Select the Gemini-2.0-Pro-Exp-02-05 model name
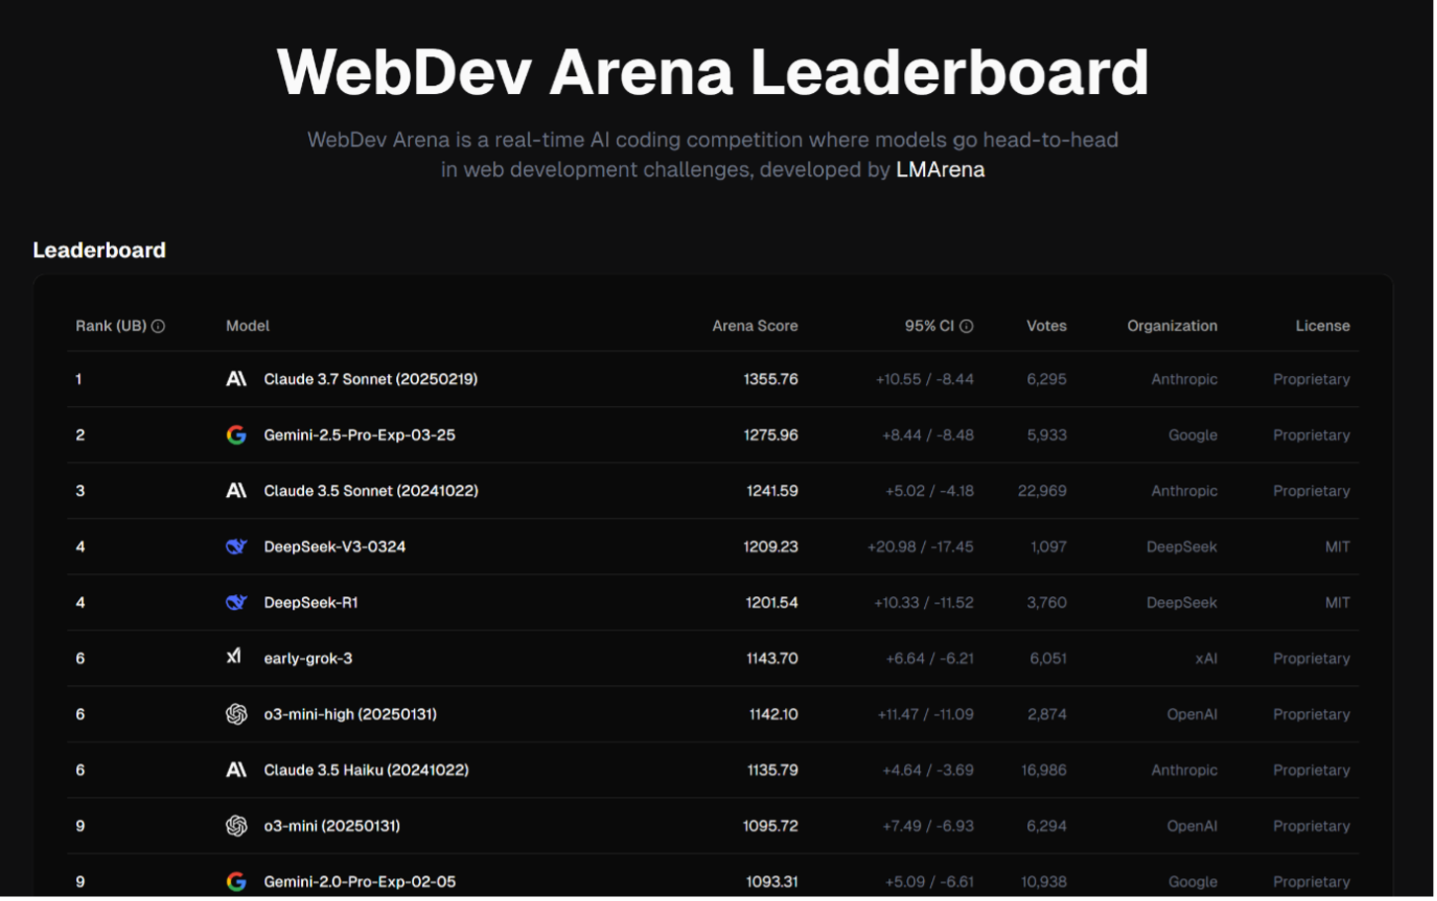1437x901 pixels. pos(360,883)
